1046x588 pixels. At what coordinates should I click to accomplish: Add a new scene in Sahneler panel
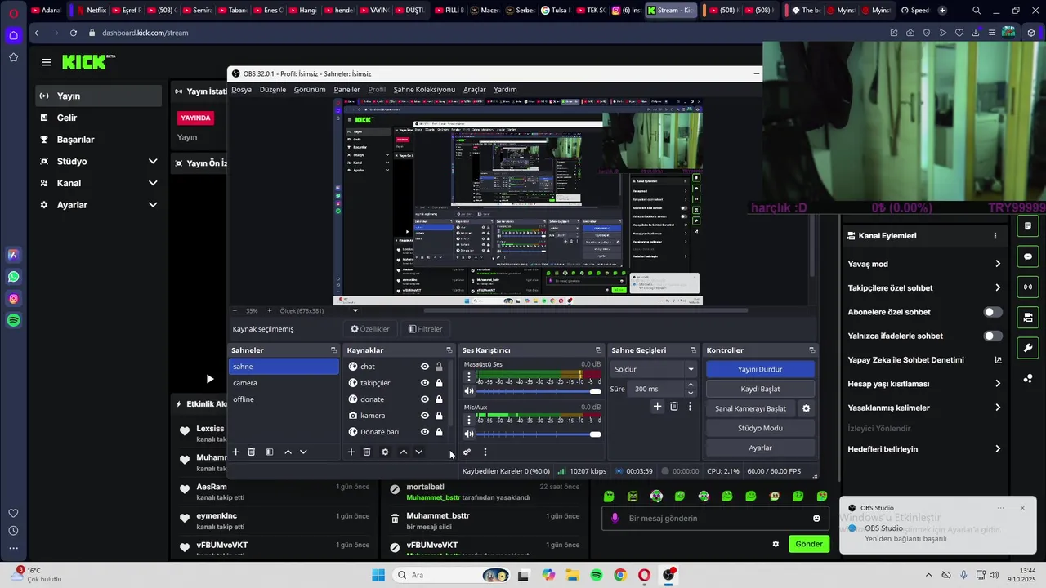(x=236, y=452)
